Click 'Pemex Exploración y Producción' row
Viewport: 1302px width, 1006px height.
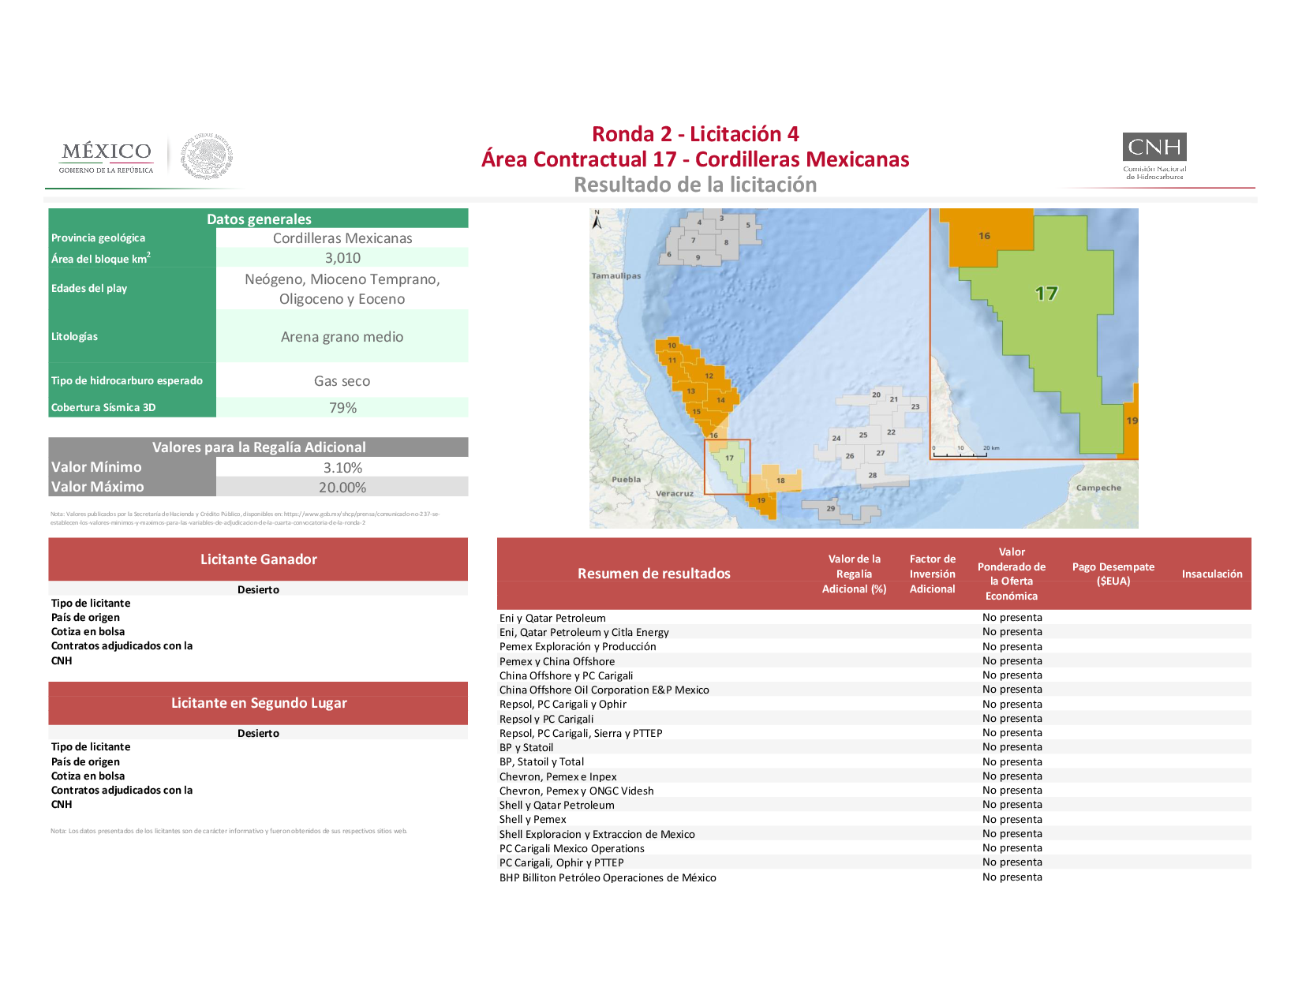coord(874,646)
